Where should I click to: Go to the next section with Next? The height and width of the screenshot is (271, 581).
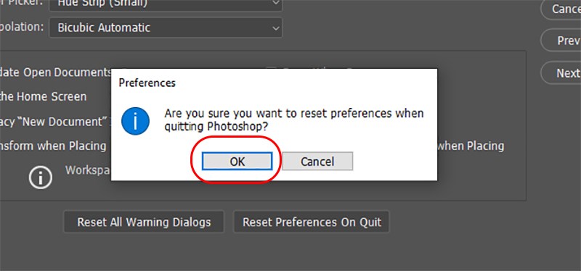click(561, 73)
